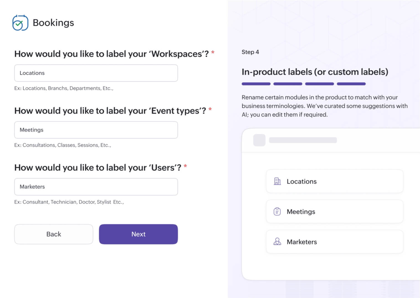Focus the Users label input field
Screen dimensions: 420x298
click(96, 187)
